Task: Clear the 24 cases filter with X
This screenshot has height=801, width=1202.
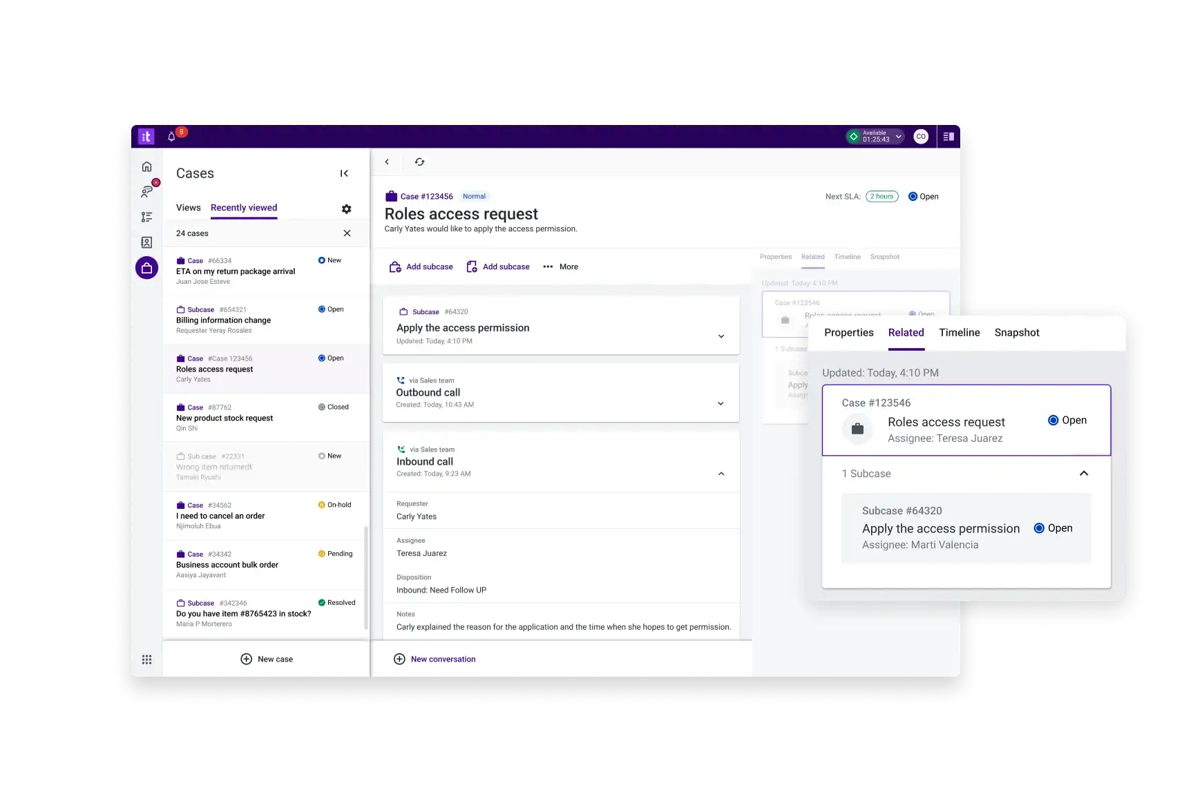Action: pos(347,233)
